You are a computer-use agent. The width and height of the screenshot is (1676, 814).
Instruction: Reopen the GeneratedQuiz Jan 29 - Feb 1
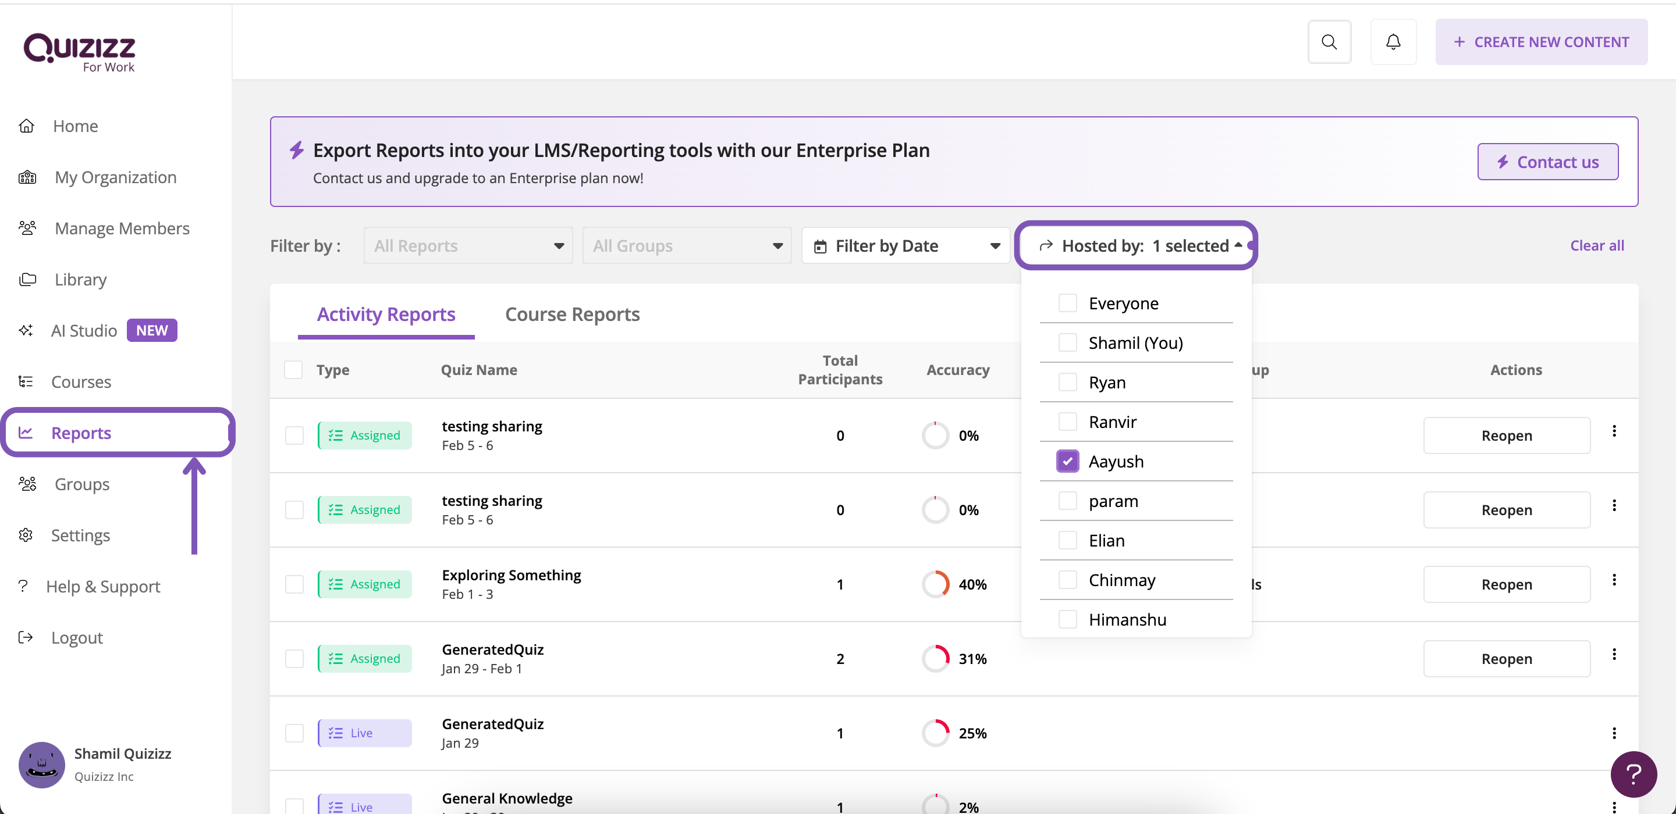1506,659
